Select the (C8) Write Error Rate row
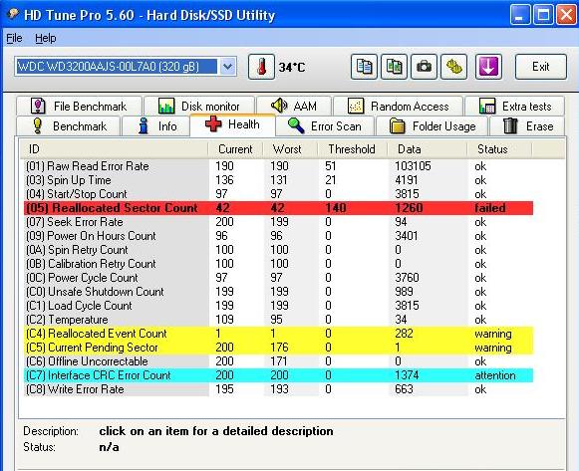This screenshot has width=579, height=471. (278, 389)
